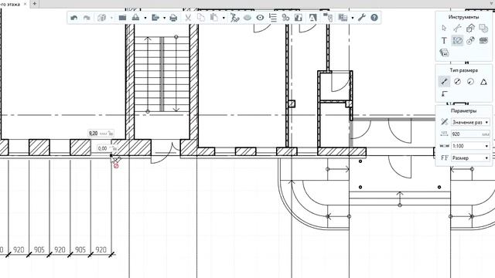Viewport: 495px width, 278px height.
Task: Expand dropdown arrow next to table icon
Action: (353, 18)
